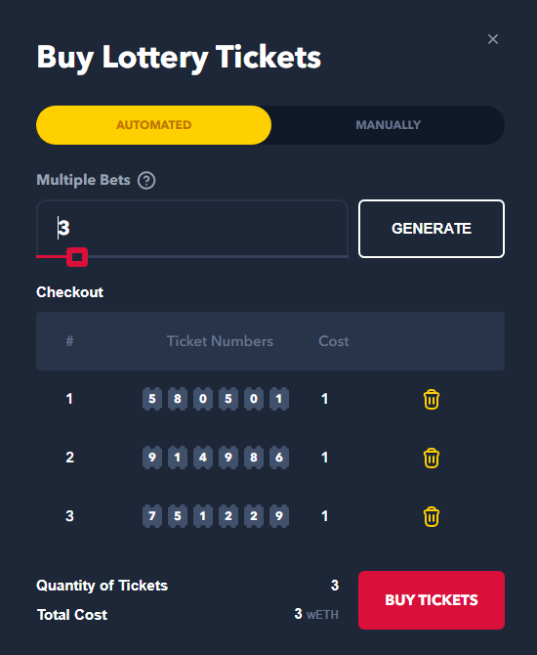The height and width of the screenshot is (655, 537).
Task: Click the Generate button
Action: coord(432,229)
